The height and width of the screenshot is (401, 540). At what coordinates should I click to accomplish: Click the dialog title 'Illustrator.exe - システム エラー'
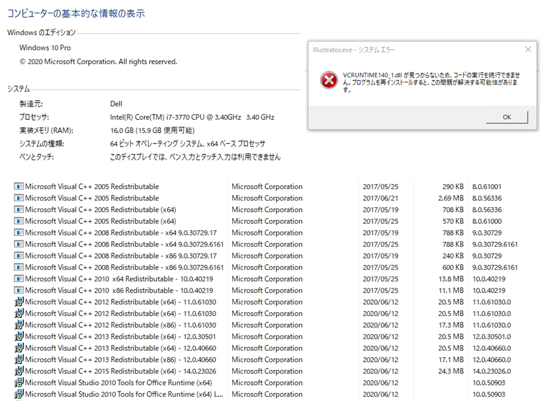(x=354, y=50)
